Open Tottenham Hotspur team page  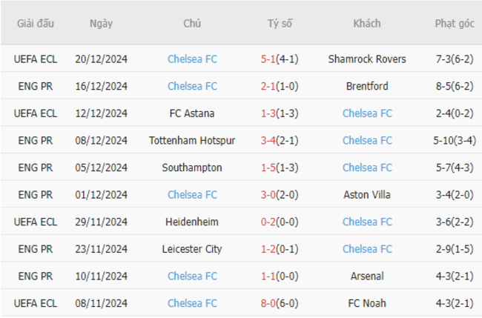click(x=192, y=140)
